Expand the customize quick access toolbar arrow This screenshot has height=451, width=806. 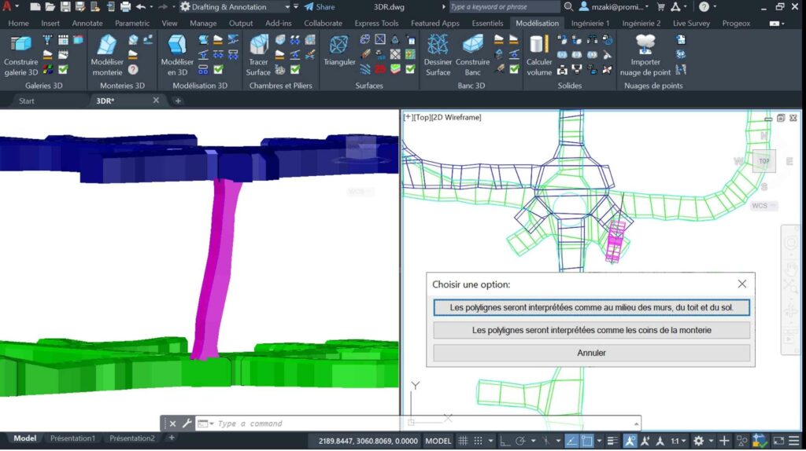click(296, 6)
